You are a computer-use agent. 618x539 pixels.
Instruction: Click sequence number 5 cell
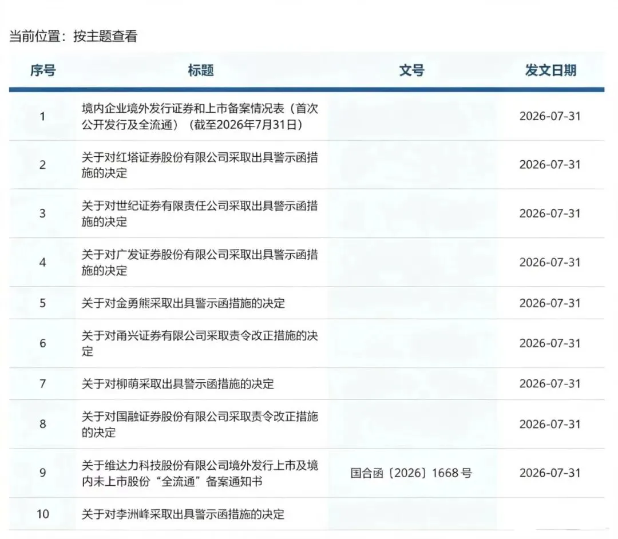(42, 303)
